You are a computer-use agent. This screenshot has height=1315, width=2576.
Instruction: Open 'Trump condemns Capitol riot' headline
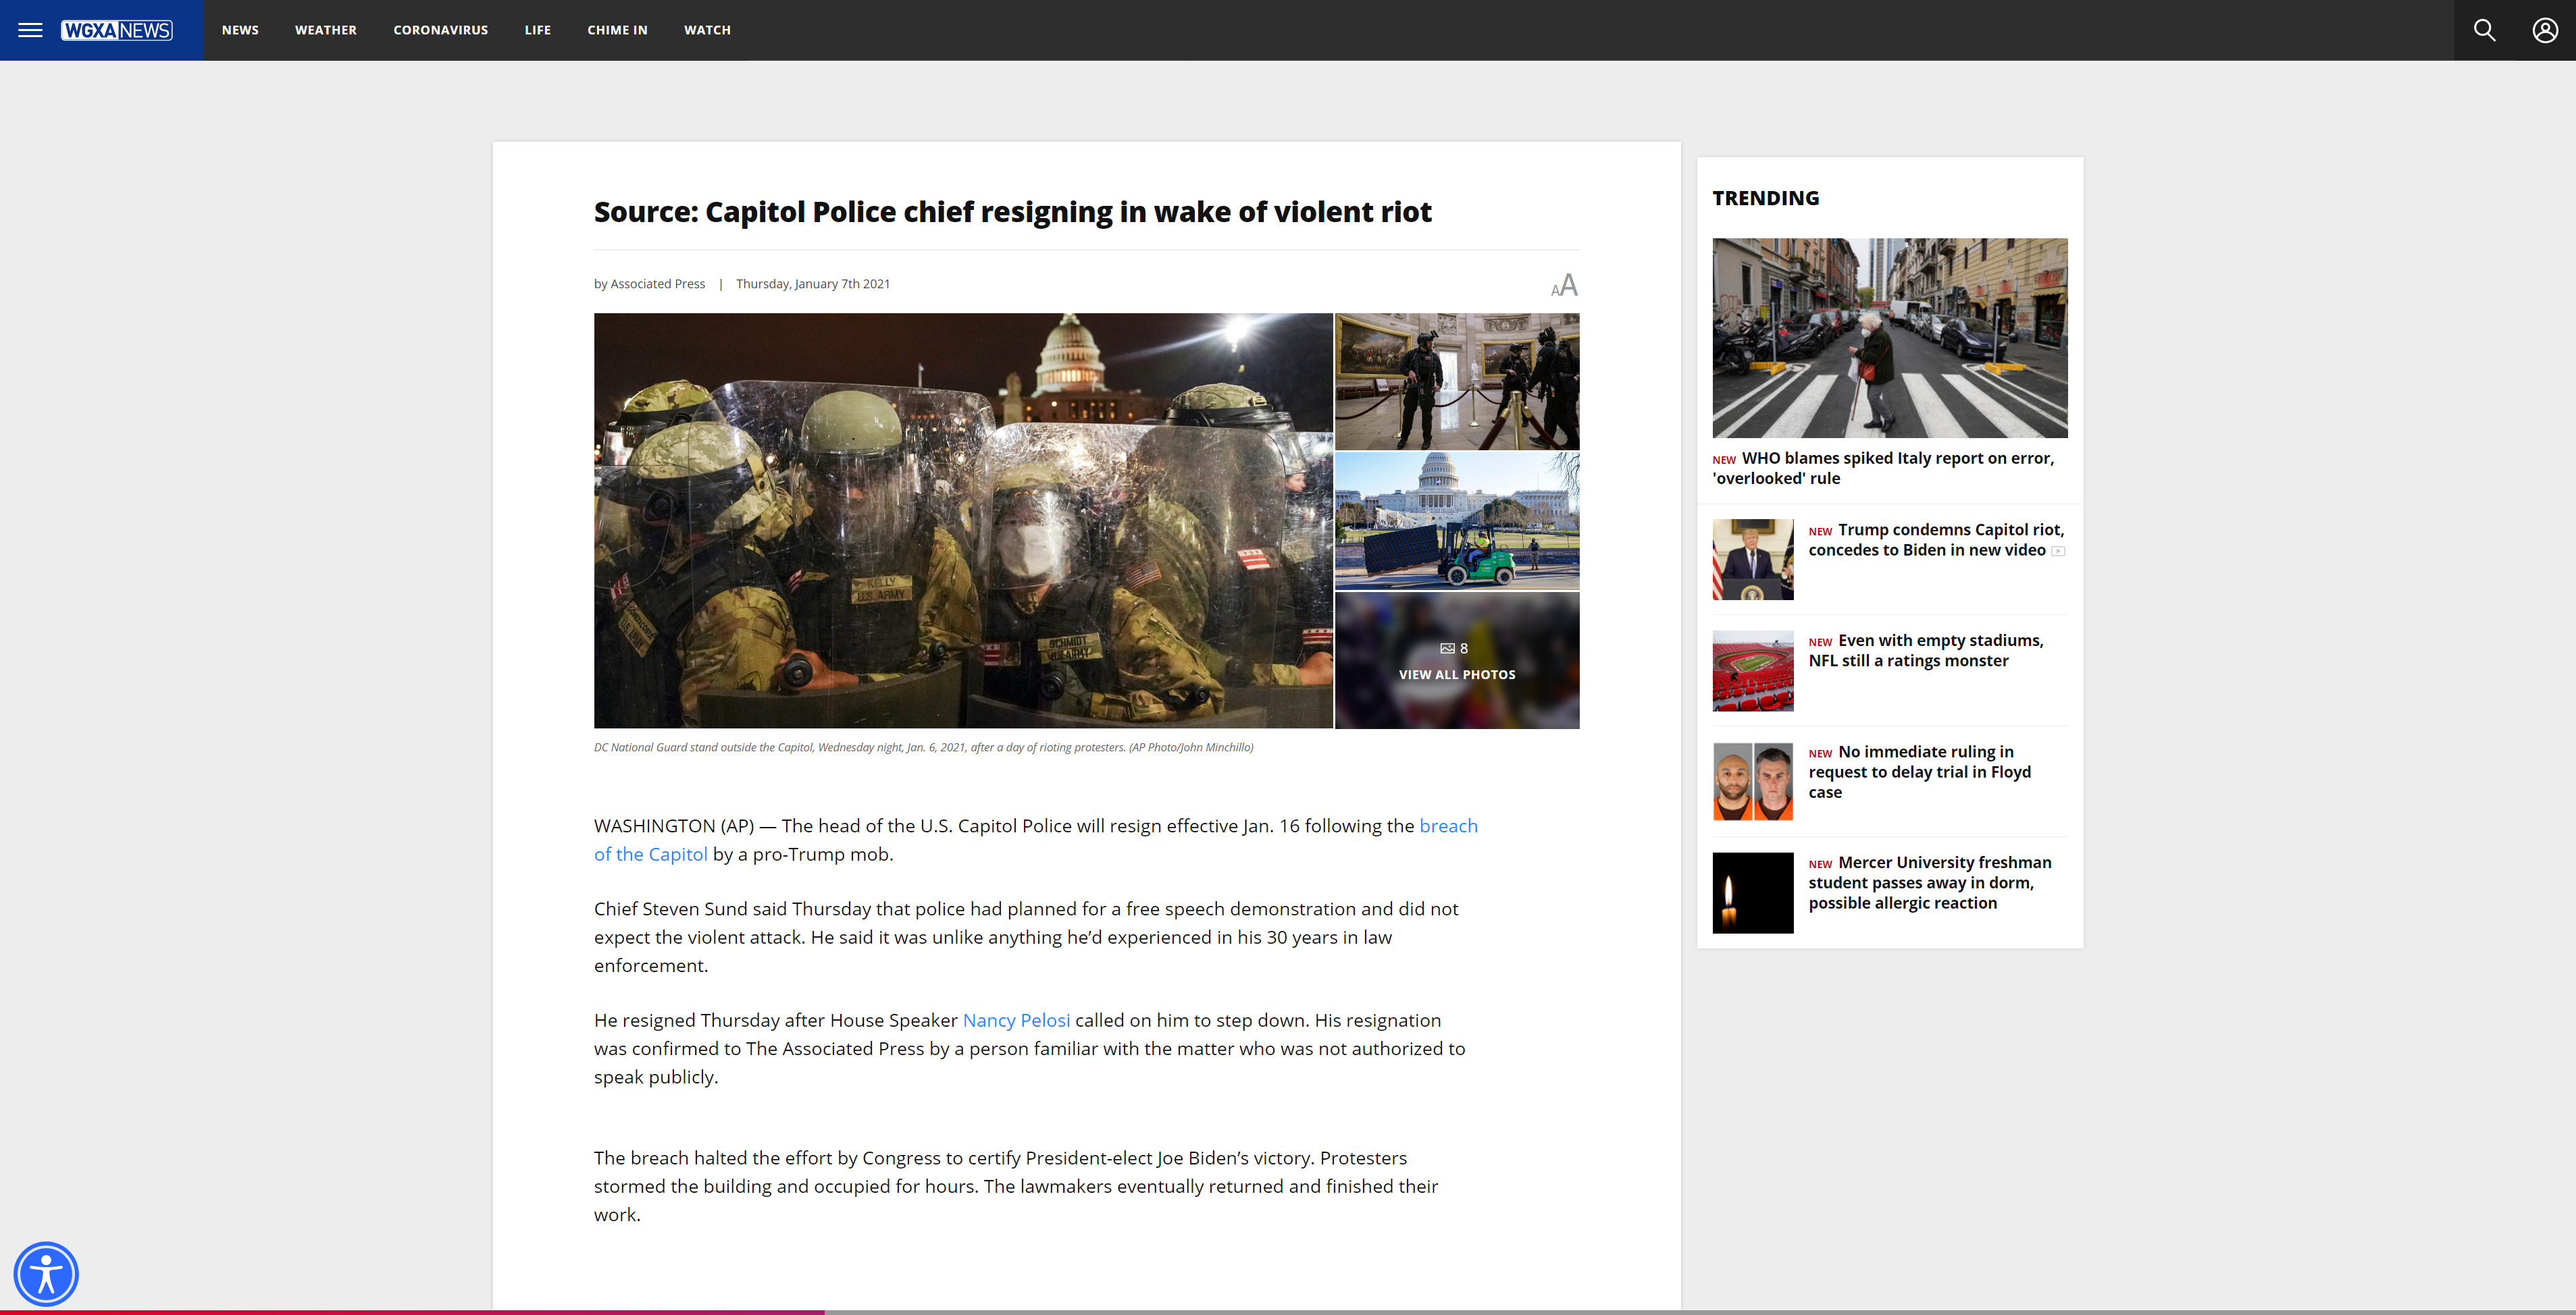click(1936, 539)
